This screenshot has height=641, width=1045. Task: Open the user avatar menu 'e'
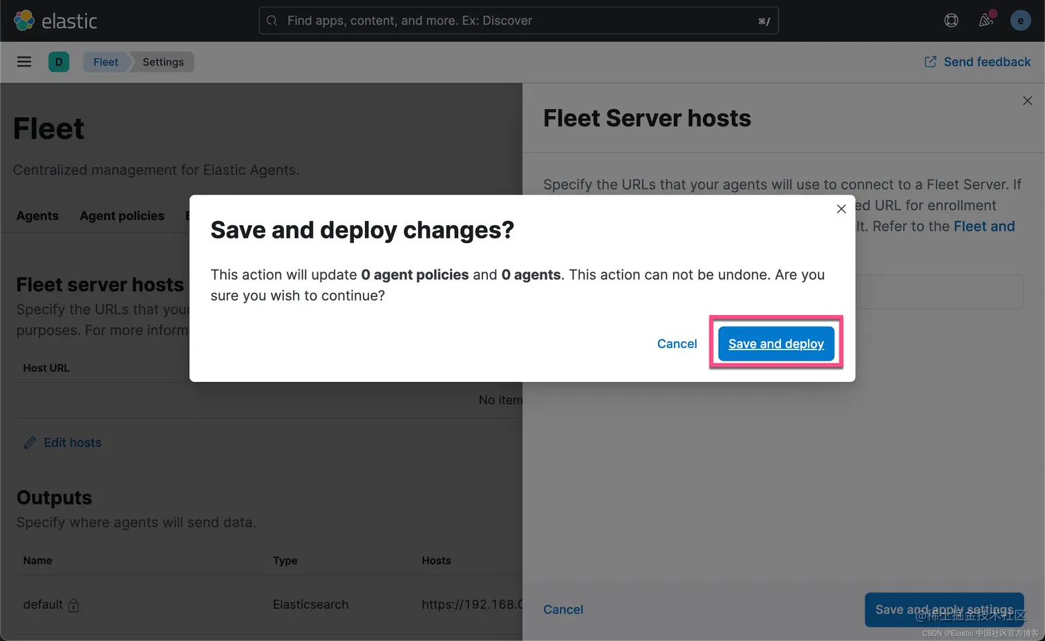coord(1020,21)
